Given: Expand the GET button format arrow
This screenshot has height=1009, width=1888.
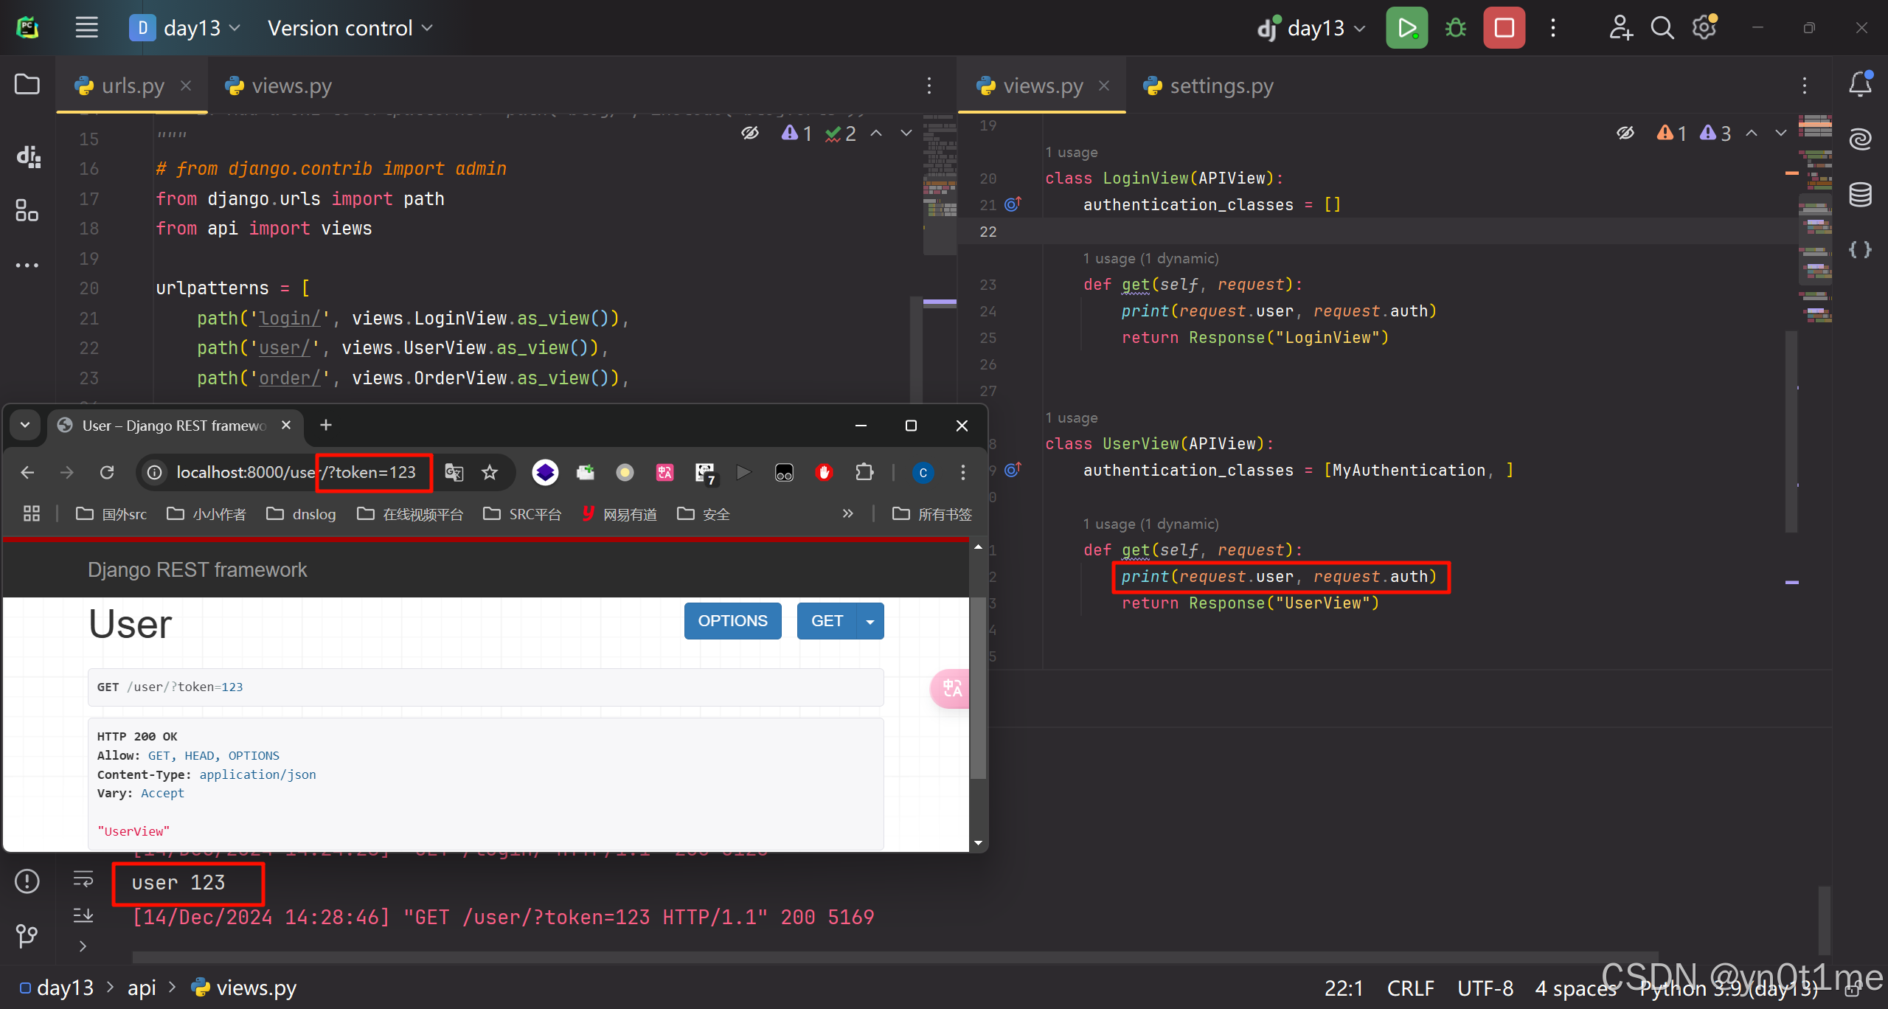Looking at the screenshot, I should click(x=870, y=621).
